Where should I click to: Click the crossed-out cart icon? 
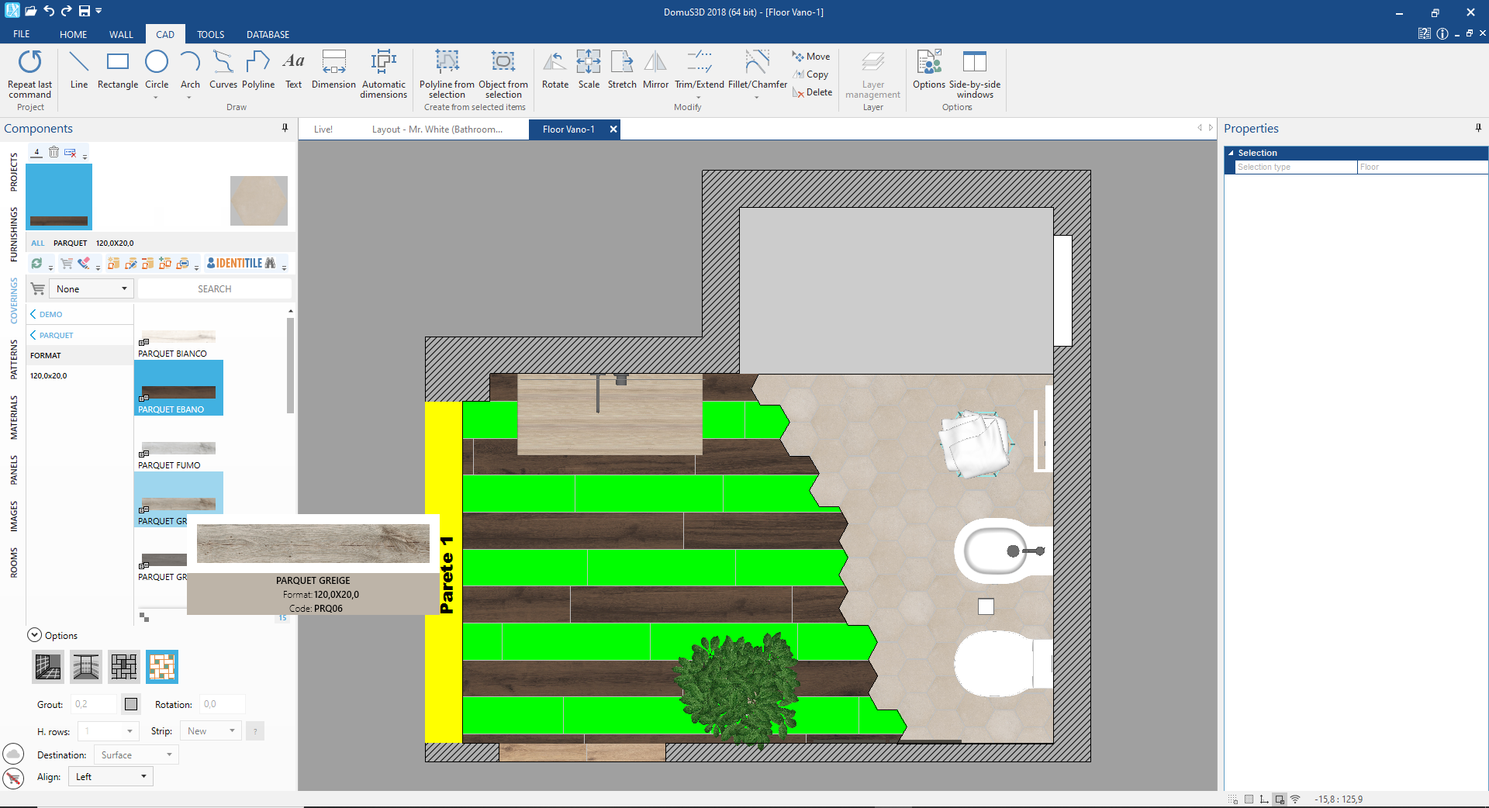(13, 778)
